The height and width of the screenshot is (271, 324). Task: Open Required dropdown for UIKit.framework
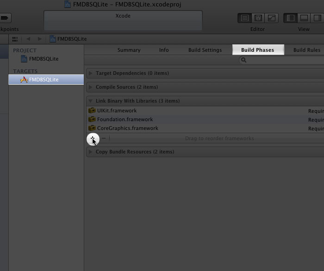[x=316, y=111]
